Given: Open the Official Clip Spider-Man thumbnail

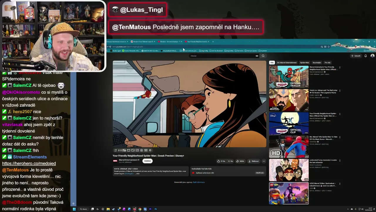Looking at the screenshot, I should pos(289,123).
